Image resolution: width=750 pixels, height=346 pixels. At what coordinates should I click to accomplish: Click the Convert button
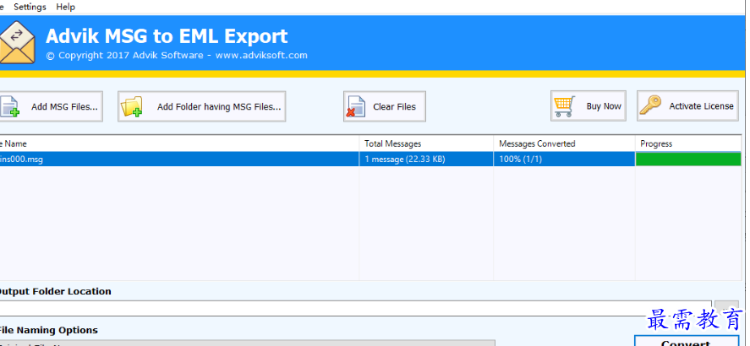(686, 342)
